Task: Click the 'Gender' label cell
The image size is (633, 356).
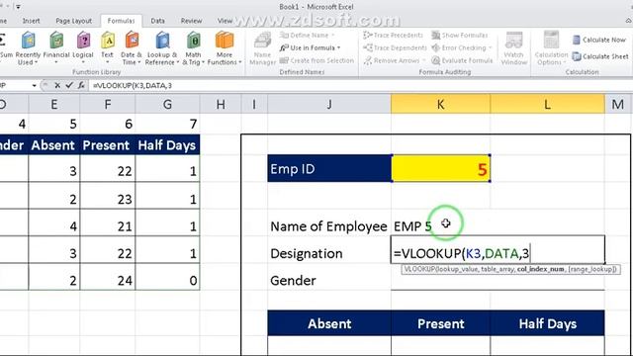Action: (x=329, y=280)
